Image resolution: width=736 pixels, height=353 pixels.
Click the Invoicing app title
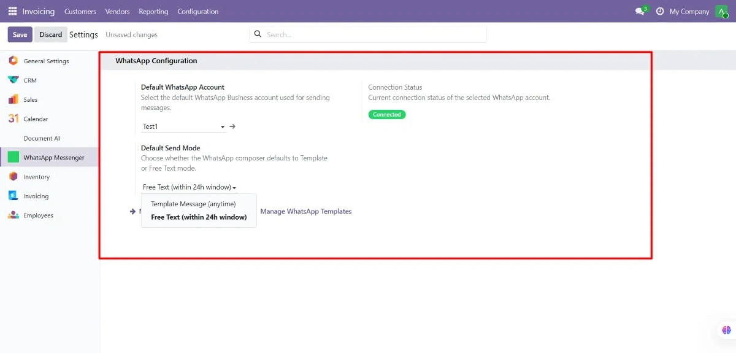[39, 11]
